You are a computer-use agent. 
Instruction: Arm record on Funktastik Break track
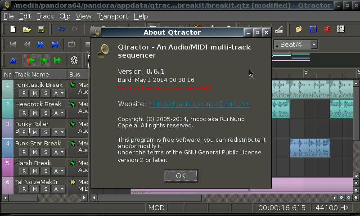click(24, 93)
